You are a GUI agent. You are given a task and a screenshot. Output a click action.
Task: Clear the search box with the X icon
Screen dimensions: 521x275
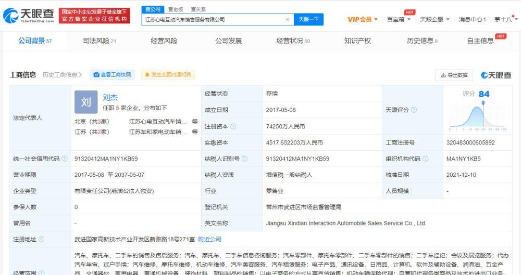pos(288,20)
